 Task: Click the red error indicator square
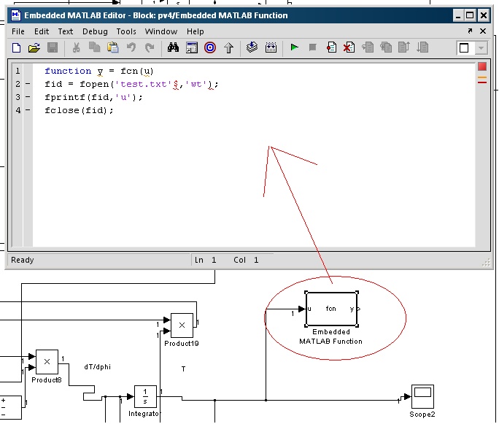pos(481,67)
